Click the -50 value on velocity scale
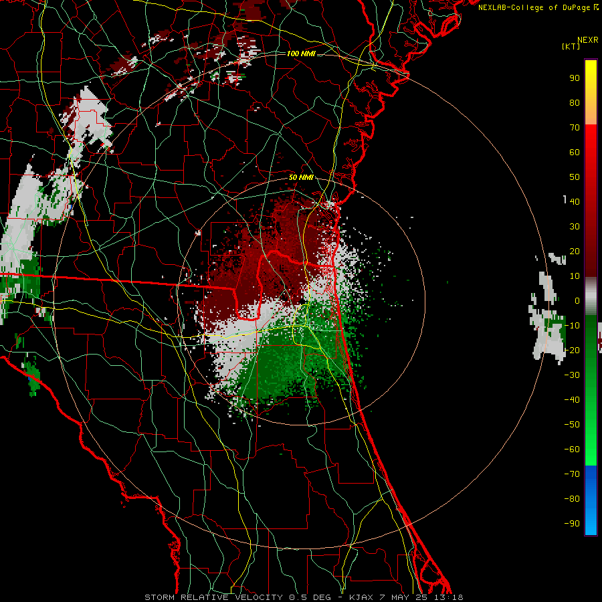The image size is (602, 602). [x=572, y=425]
